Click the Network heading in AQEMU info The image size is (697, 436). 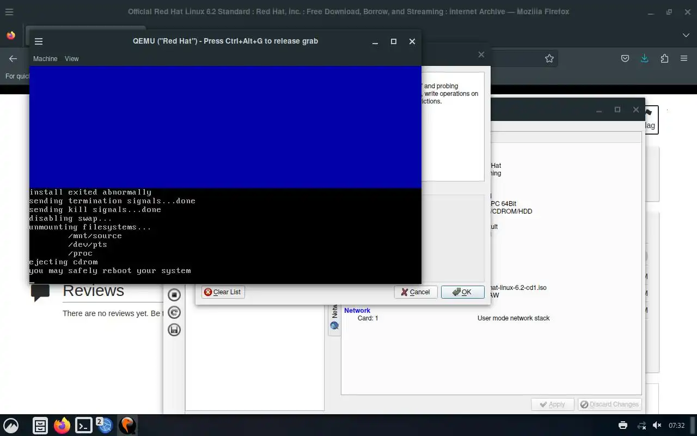pos(357,310)
